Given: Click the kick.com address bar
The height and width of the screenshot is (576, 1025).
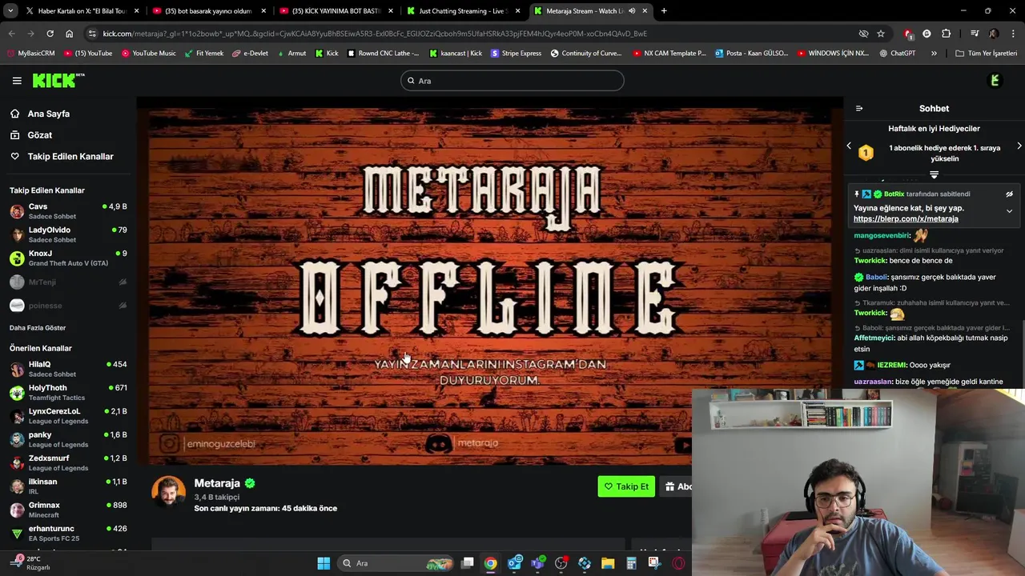Looking at the screenshot, I should click(472, 34).
